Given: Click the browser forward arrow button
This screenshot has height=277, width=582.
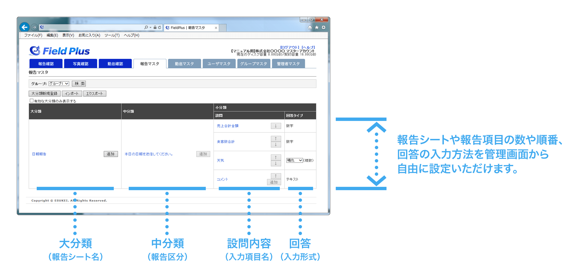Looking at the screenshot, I should (34, 27).
